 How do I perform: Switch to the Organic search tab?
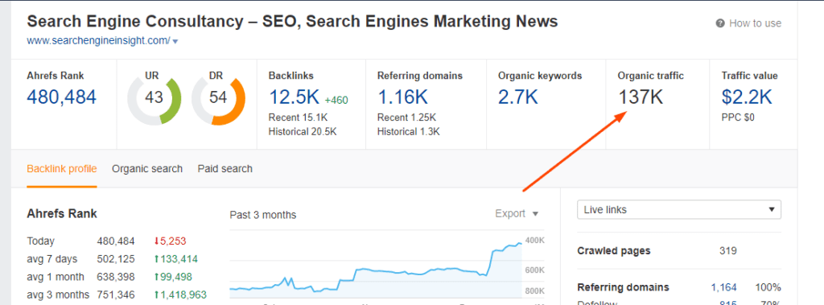147,169
